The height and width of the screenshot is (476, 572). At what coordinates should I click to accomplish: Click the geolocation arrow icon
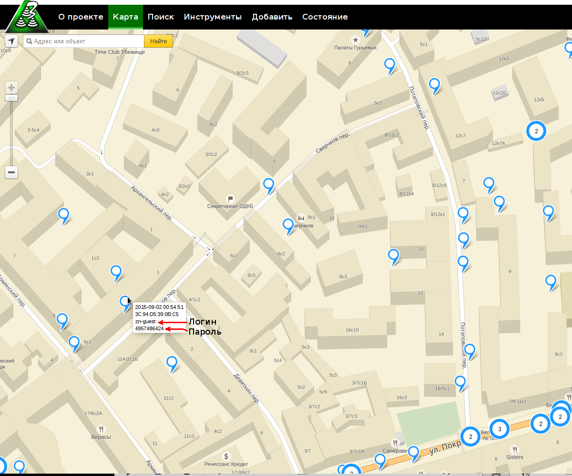pyautogui.click(x=11, y=41)
